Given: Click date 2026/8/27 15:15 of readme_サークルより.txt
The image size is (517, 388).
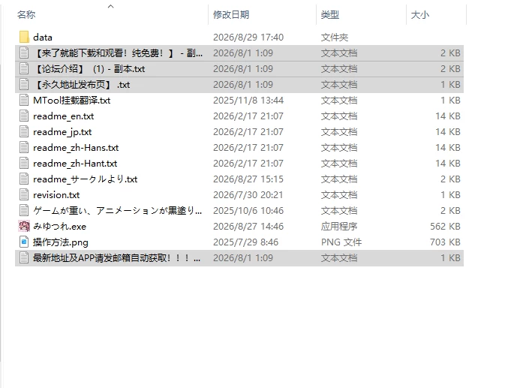Looking at the screenshot, I should pos(248,179).
